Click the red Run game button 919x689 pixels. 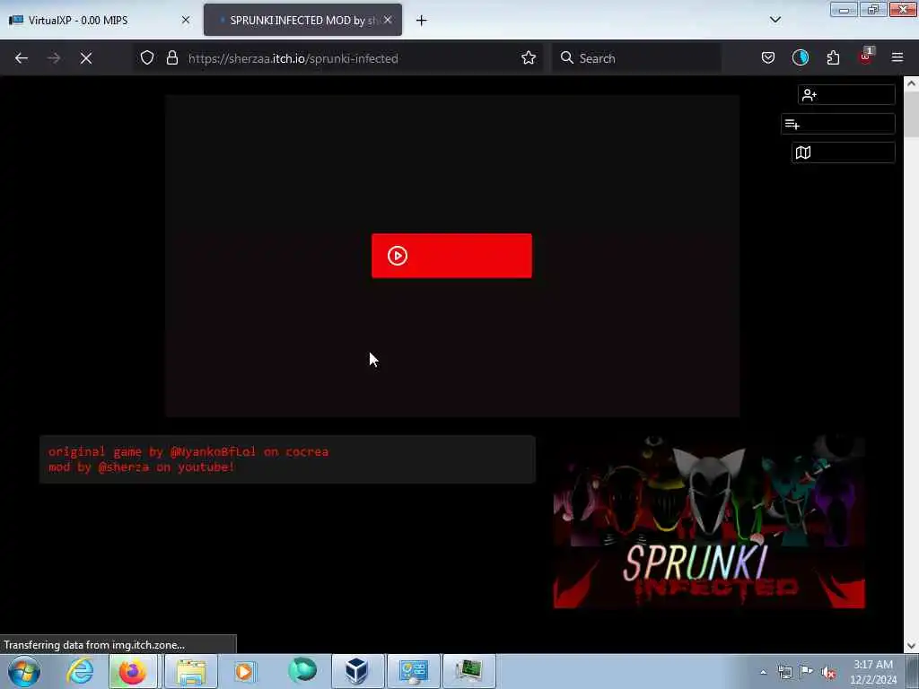click(x=451, y=256)
